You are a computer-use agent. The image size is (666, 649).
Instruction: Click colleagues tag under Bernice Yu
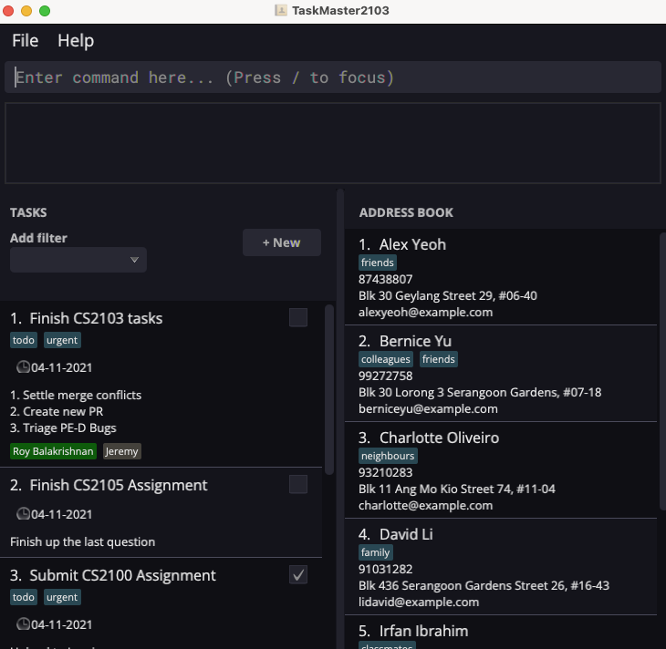(x=386, y=359)
